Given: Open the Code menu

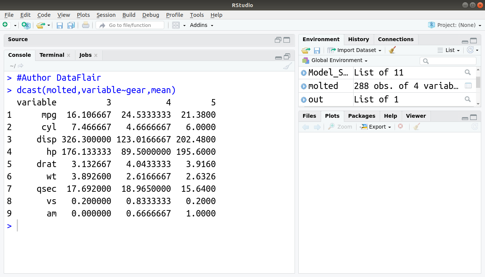Looking at the screenshot, I should click(44, 15).
